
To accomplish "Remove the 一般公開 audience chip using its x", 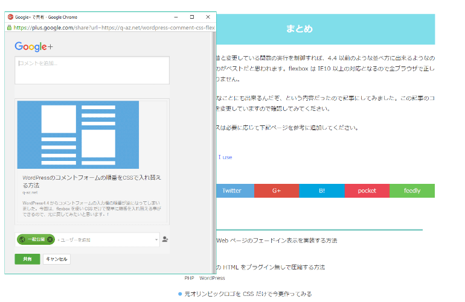I will tap(50, 239).
